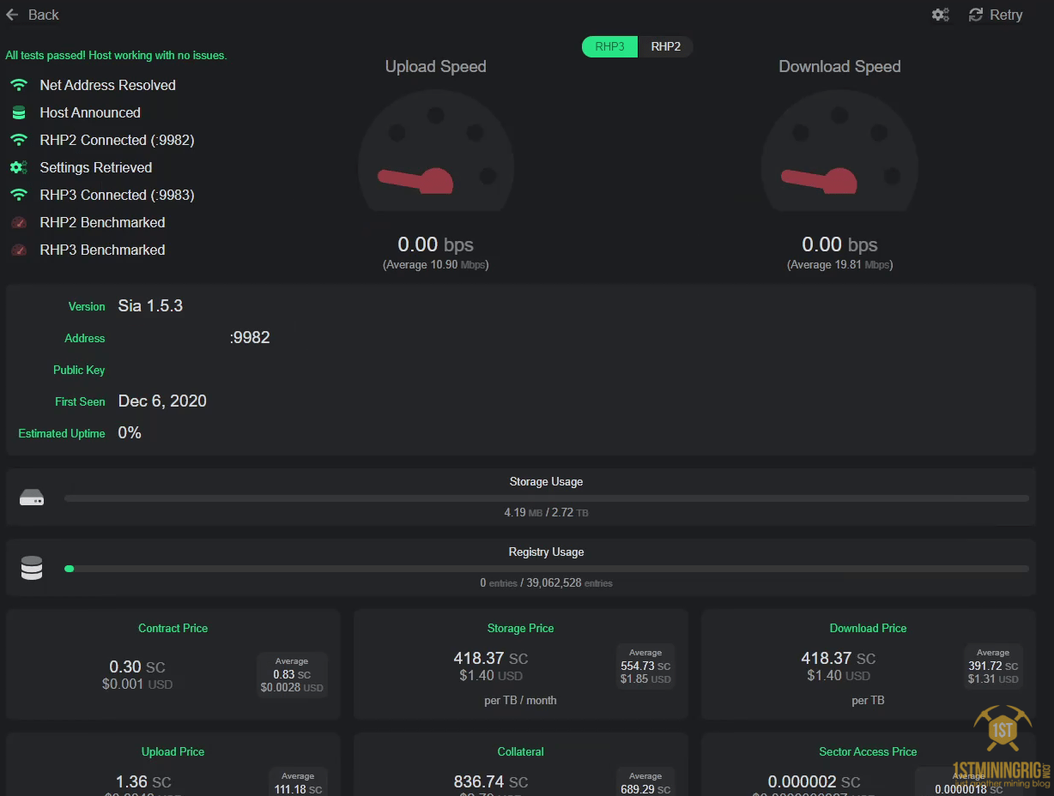The image size is (1054, 796).
Task: Select the 'Host Announced' text
Action: coord(90,112)
